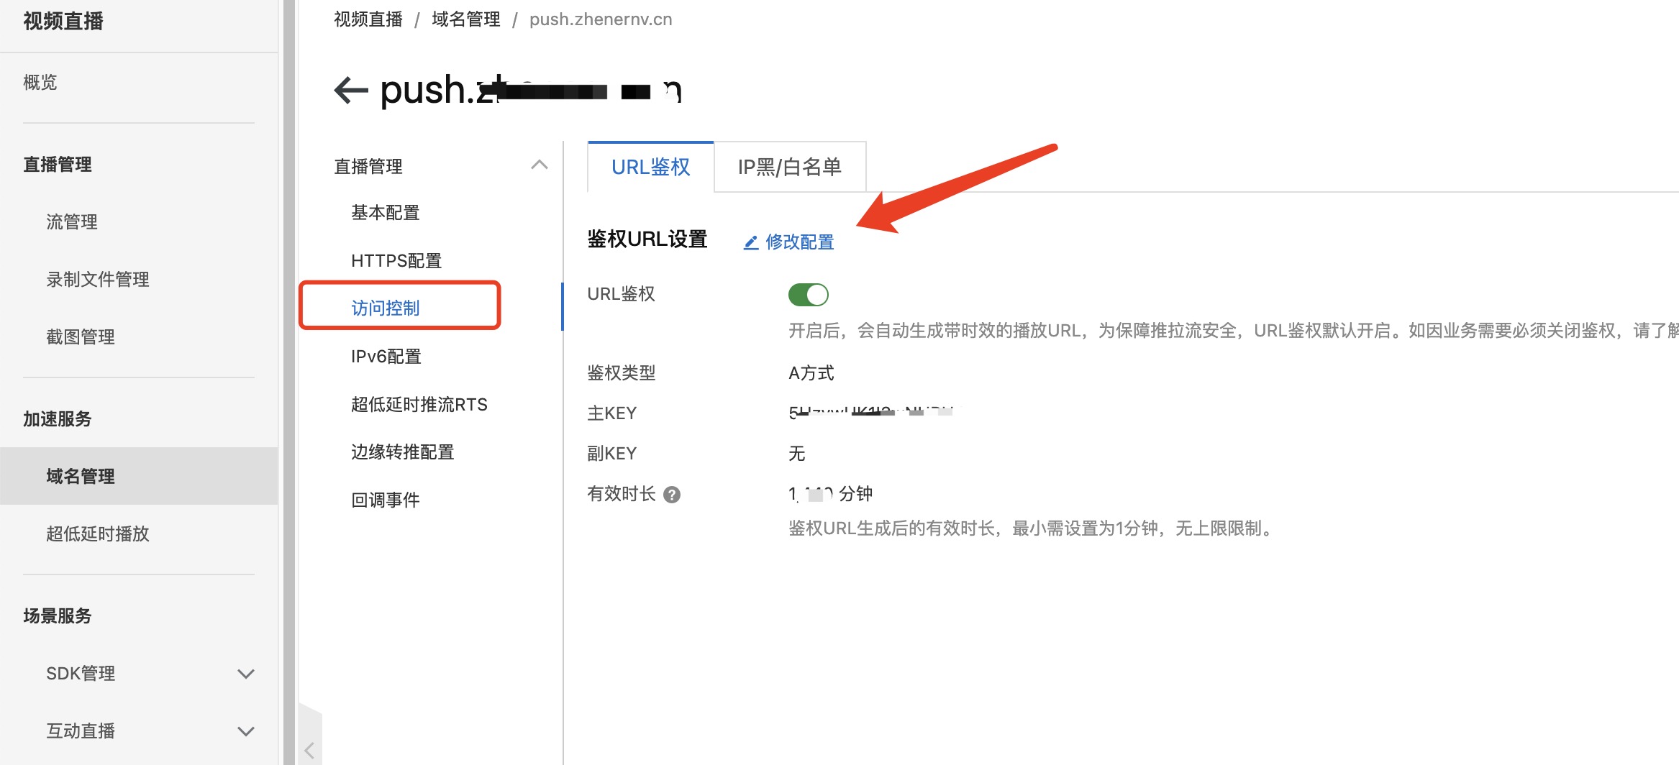1679x765 pixels.
Task: Select 域名管理 in the left sidebar
Action: [x=139, y=476]
